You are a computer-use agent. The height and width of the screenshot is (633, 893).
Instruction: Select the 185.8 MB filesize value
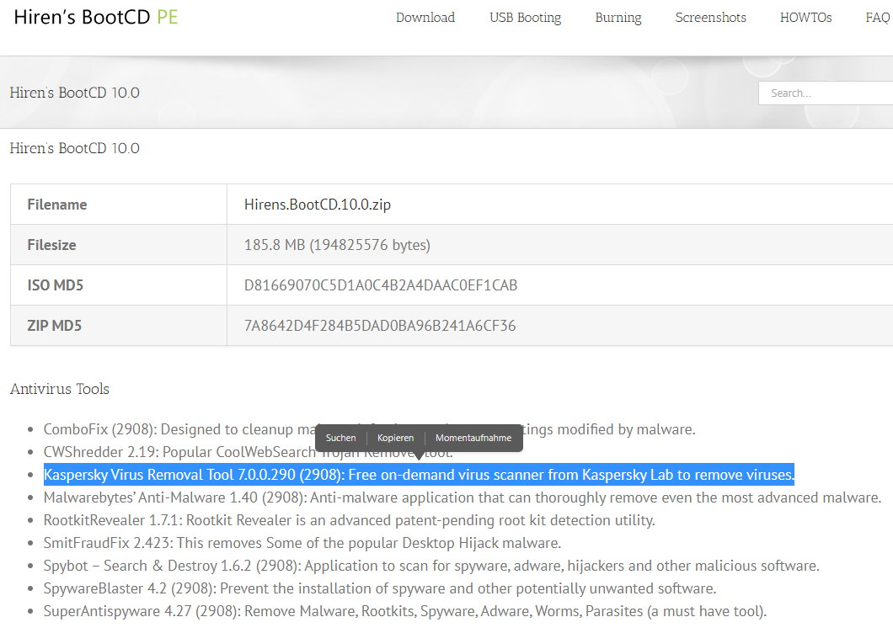click(x=337, y=245)
